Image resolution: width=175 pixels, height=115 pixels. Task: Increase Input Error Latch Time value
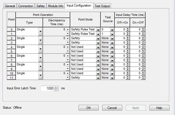[56, 87]
